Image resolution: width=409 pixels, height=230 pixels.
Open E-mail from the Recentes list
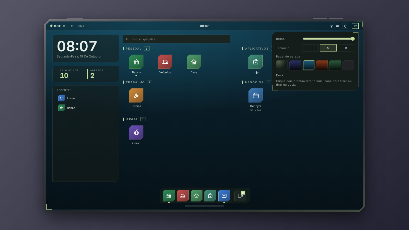pos(86,98)
